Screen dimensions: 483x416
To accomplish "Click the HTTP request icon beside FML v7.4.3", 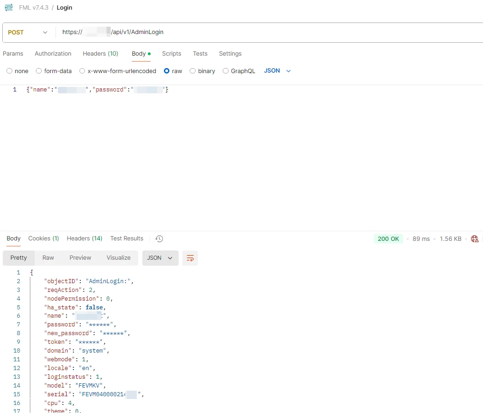I will point(9,7).
